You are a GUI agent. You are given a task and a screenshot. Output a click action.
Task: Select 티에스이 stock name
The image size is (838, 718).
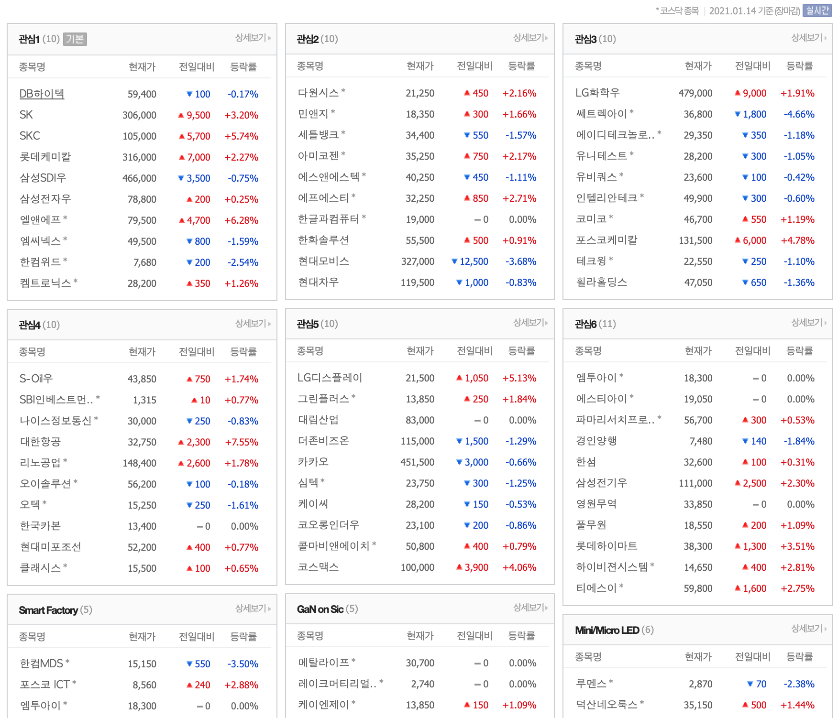(596, 588)
